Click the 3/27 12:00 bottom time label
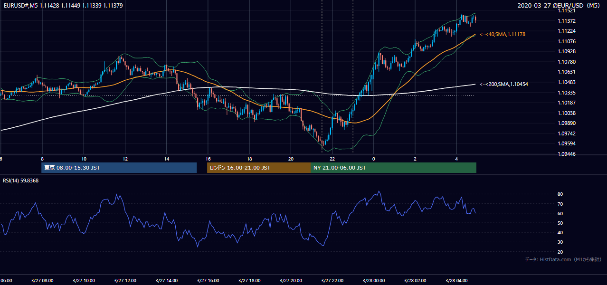This screenshot has width=607, height=285. click(x=125, y=280)
